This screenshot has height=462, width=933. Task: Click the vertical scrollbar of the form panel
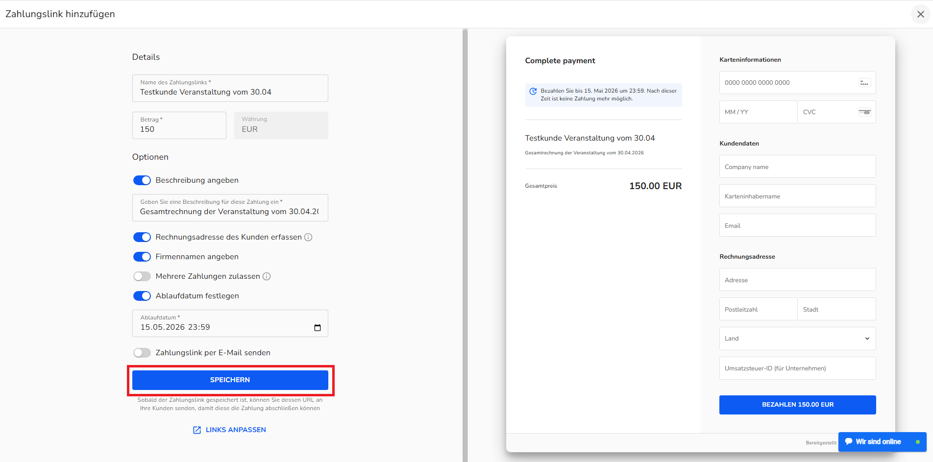click(x=465, y=245)
